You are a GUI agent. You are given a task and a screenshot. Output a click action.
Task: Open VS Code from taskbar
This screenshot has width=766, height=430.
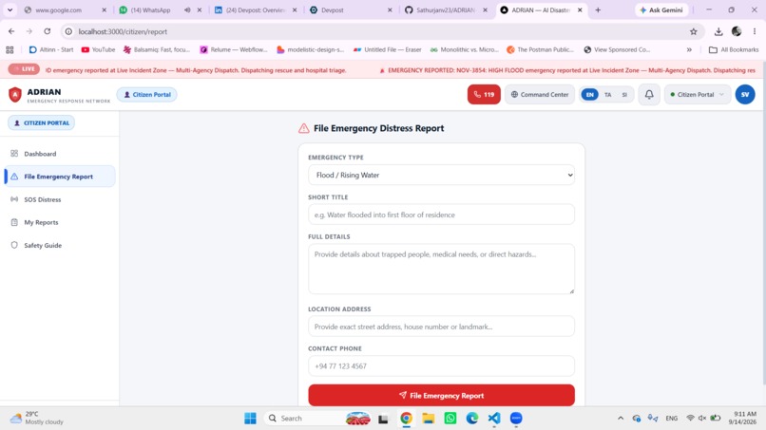(494, 419)
